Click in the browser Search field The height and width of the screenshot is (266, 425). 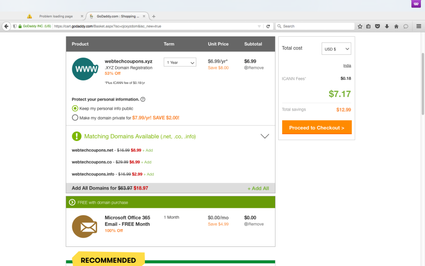point(315,26)
